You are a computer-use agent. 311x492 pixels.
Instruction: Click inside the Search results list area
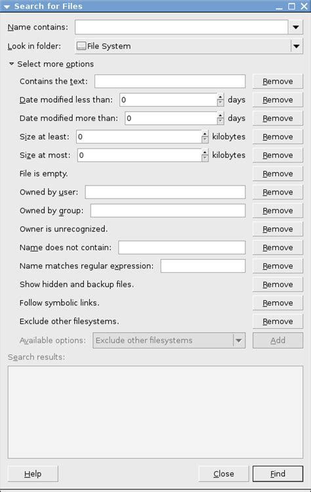point(155,412)
